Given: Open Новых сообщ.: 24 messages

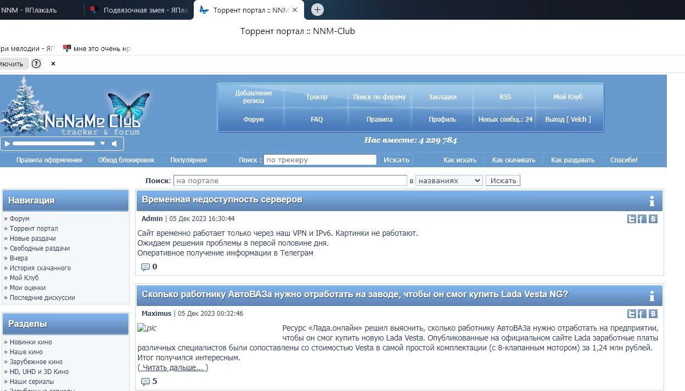Looking at the screenshot, I should click(505, 120).
